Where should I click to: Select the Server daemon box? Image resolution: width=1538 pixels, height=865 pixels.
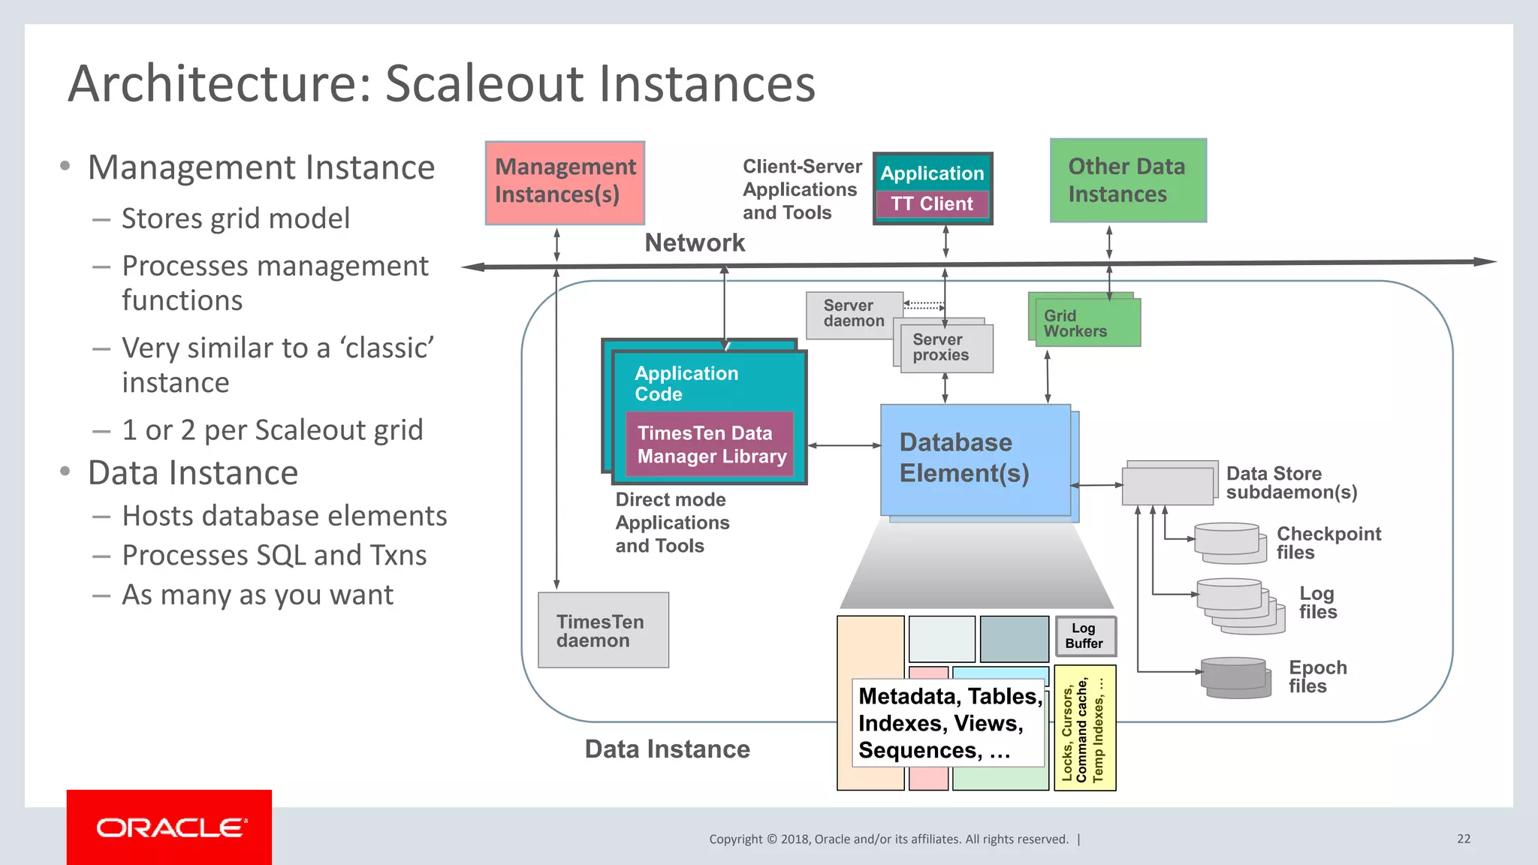853,314
